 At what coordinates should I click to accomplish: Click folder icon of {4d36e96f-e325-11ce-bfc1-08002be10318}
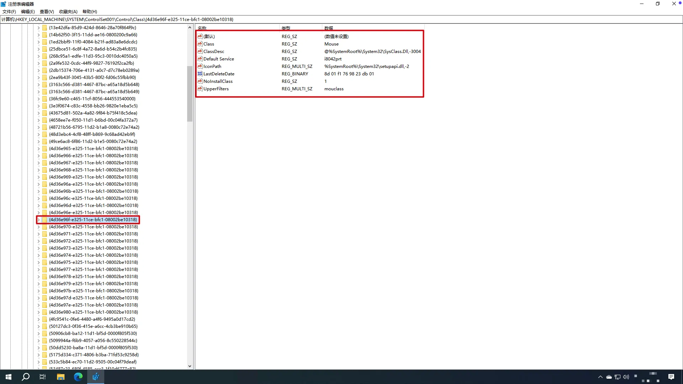point(44,220)
